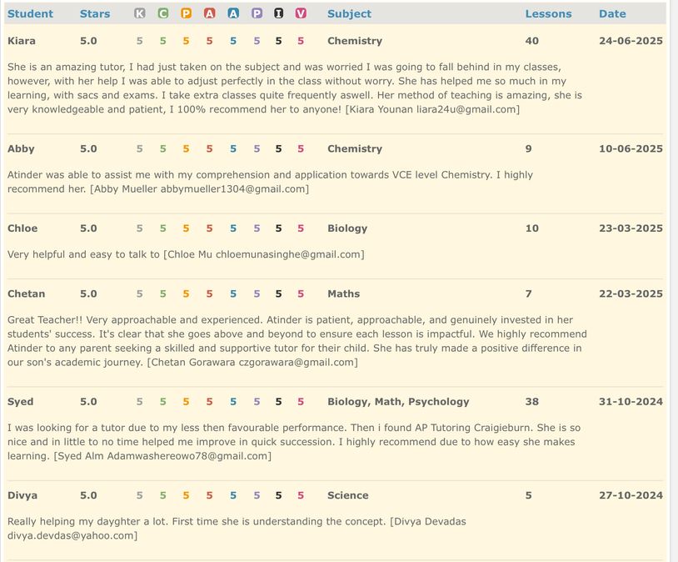Click Abby's review date 10-06-2025
Screen dimensions: 678x562
pyautogui.click(x=631, y=148)
